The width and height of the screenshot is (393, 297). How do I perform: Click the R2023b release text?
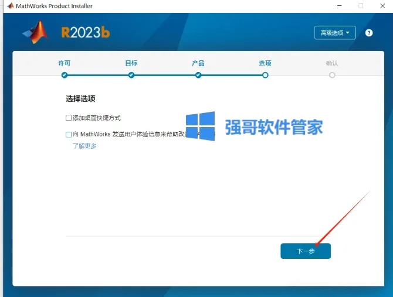pyautogui.click(x=86, y=33)
